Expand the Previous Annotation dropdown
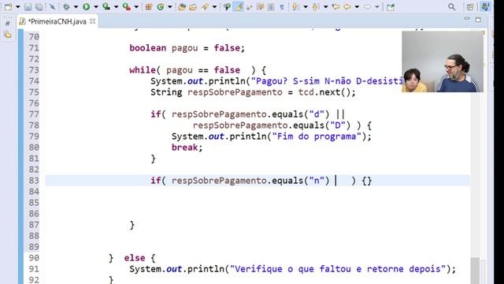 coord(325,7)
